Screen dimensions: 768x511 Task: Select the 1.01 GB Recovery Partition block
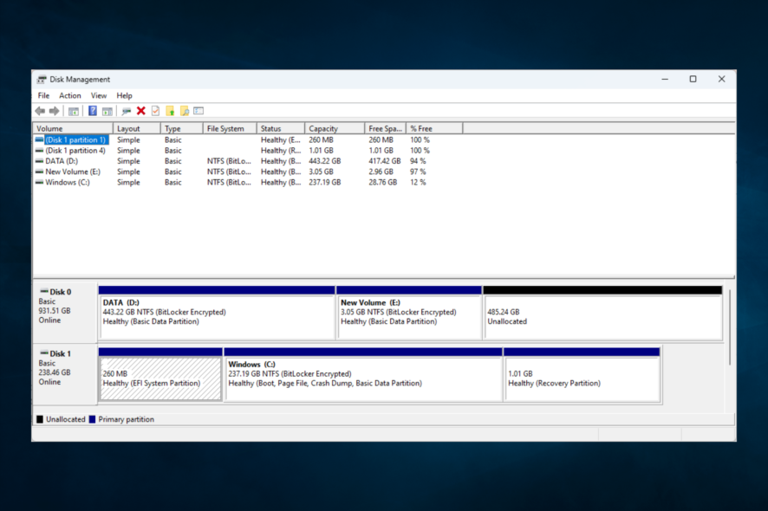583,375
